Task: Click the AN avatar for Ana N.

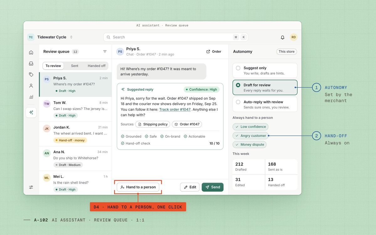Action: (47, 153)
